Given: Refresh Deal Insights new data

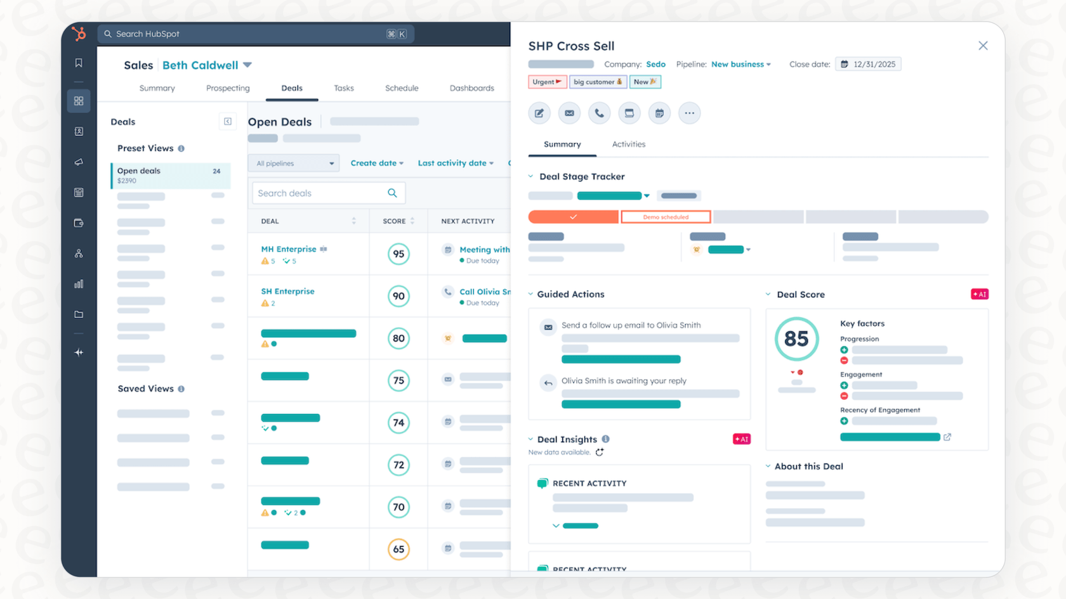Looking at the screenshot, I should (600, 452).
